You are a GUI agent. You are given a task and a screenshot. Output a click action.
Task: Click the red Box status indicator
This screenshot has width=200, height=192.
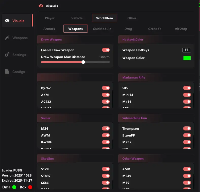tap(30, 187)
